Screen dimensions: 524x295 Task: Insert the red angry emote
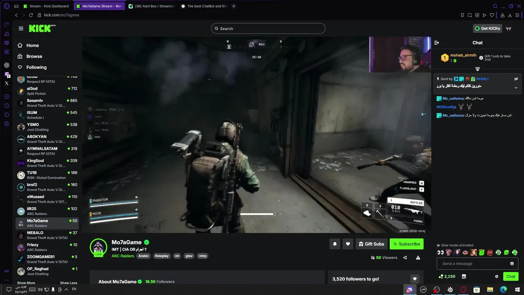(490, 252)
